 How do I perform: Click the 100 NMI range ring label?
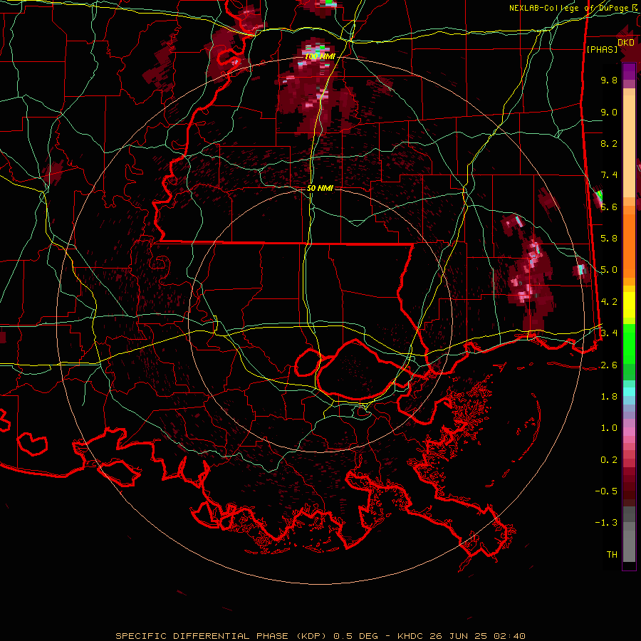tap(320, 56)
